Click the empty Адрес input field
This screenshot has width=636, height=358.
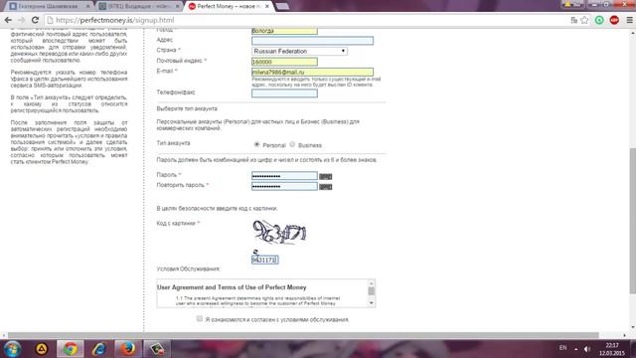(x=312, y=41)
